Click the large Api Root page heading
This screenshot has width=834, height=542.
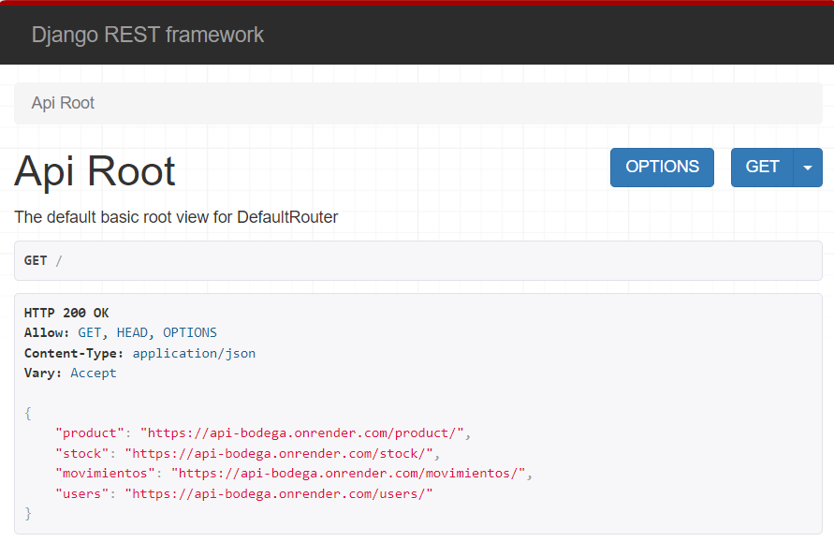95,171
